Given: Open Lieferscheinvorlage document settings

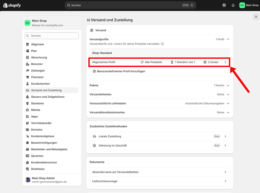Looking at the screenshot, I should 160,181.
